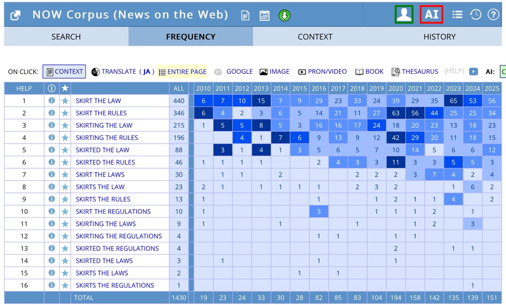Star the SKIRTING THE RULES row
The width and height of the screenshot is (506, 305).
click(x=65, y=137)
